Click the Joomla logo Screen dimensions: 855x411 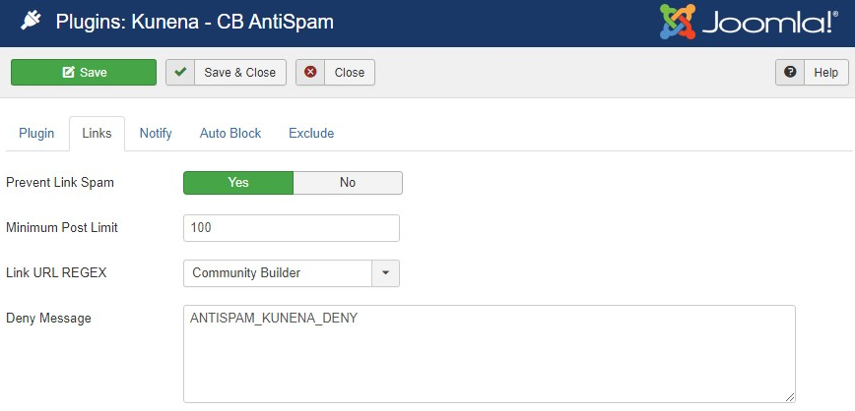pos(749,22)
